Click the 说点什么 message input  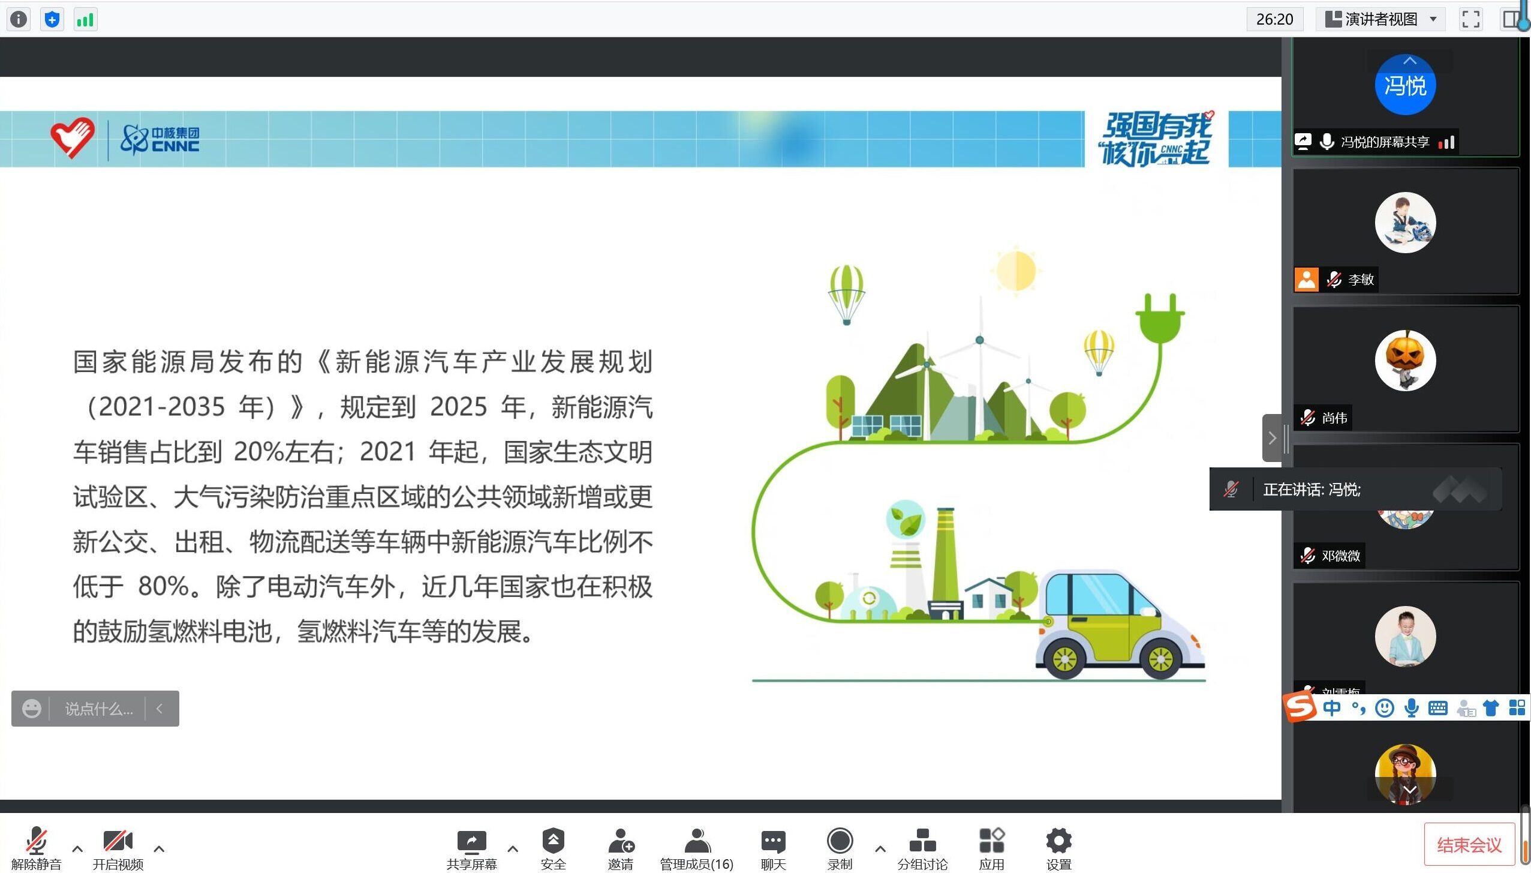99,709
